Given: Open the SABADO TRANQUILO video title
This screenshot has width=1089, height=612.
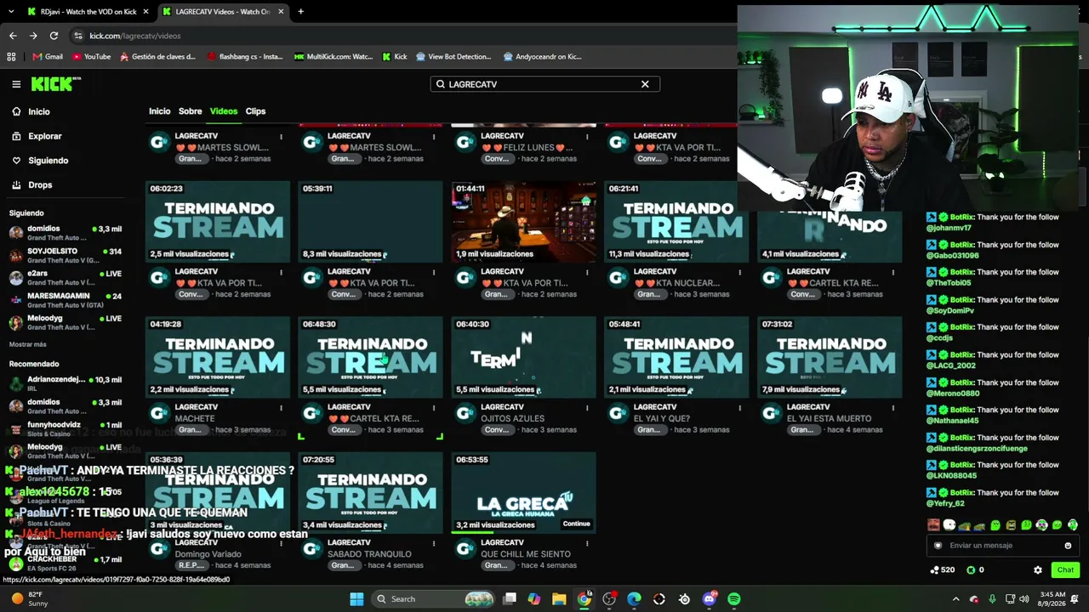Looking at the screenshot, I should point(369,554).
